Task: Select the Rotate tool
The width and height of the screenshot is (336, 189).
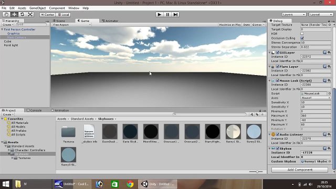Action: coord(22,14)
